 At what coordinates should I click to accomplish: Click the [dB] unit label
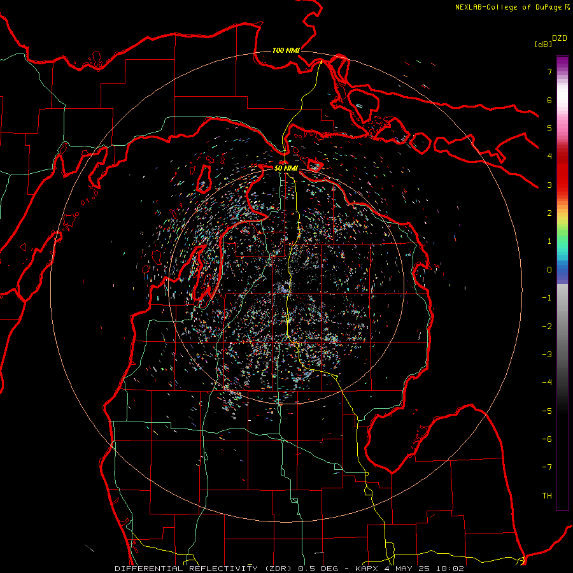[543, 44]
